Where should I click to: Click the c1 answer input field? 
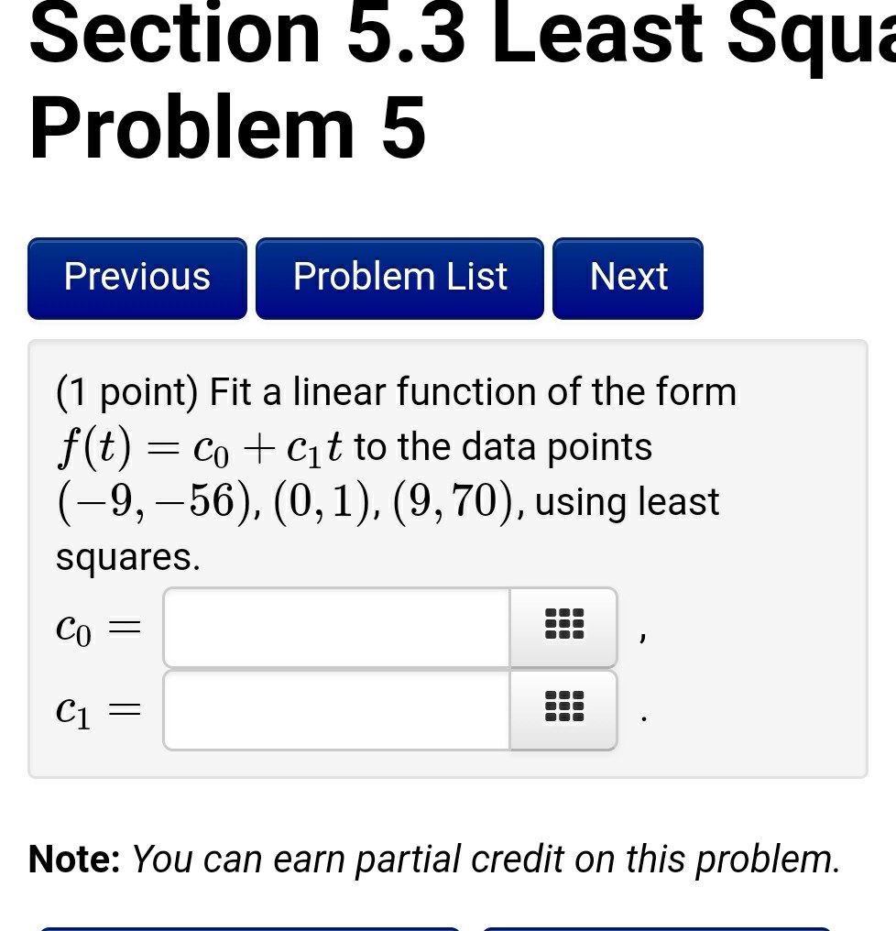coord(334,709)
